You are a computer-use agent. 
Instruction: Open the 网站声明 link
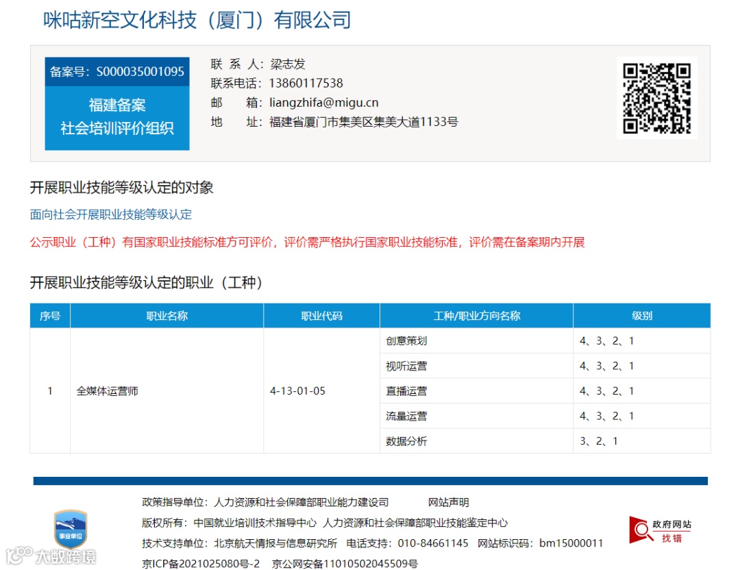(x=448, y=502)
